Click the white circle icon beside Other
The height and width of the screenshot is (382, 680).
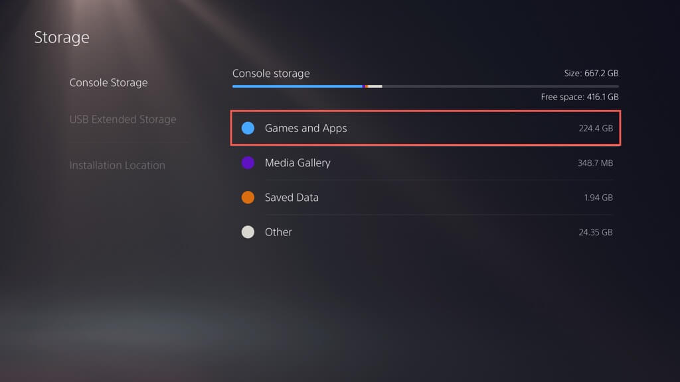point(248,231)
